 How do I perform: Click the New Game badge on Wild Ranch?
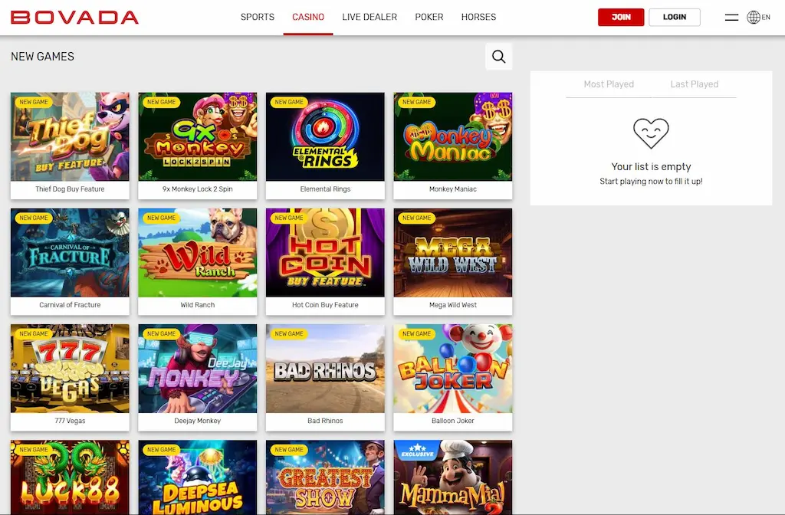click(x=161, y=218)
